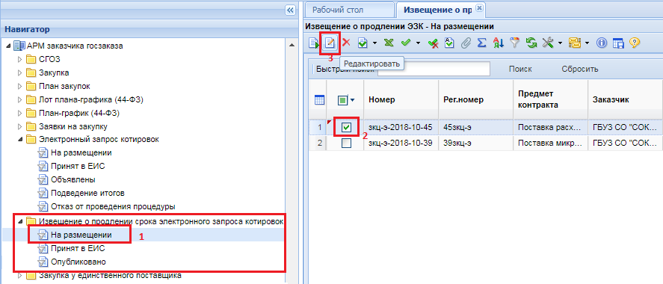Expand the Заявки на закупку folder
The image size is (663, 284).
point(20,126)
